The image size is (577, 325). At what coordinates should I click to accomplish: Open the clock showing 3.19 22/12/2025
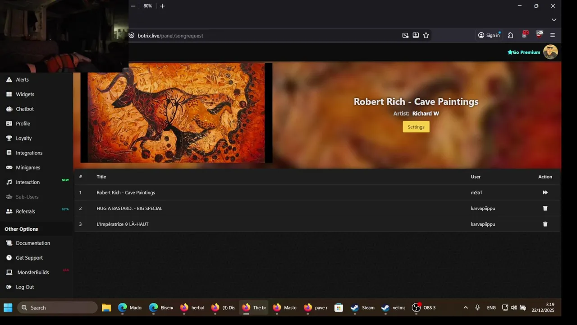[x=543, y=308]
